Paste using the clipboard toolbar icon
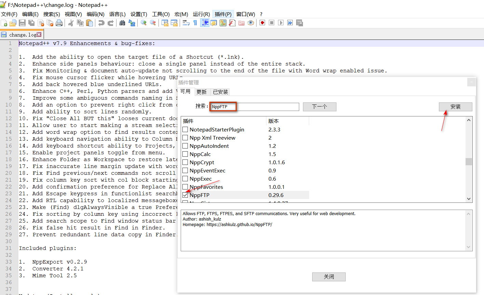484x295 pixels. coord(89,23)
